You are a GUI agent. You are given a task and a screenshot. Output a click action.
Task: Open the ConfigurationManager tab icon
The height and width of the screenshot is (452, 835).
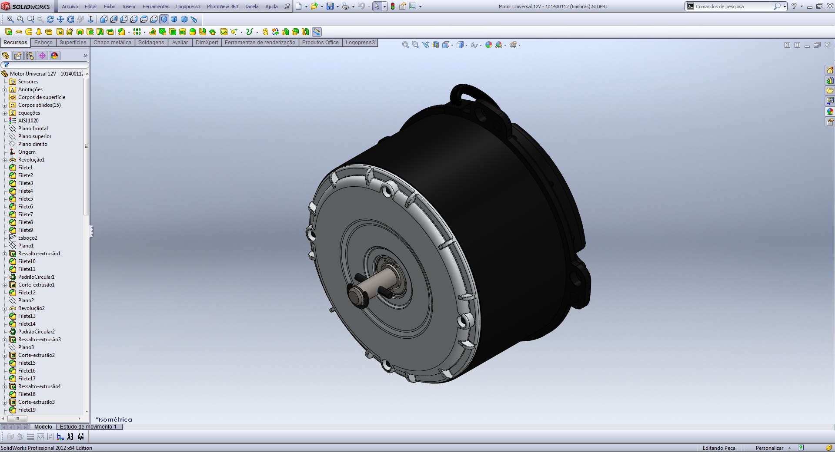click(x=30, y=56)
